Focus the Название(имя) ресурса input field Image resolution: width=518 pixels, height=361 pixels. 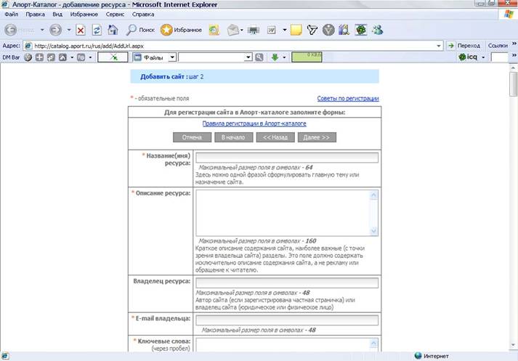[287, 157]
